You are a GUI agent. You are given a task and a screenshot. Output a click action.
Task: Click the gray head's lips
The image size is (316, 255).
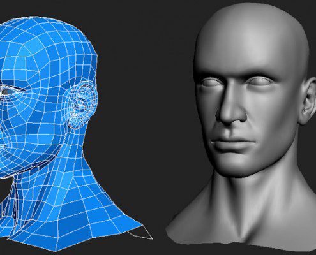pyautogui.click(x=232, y=144)
